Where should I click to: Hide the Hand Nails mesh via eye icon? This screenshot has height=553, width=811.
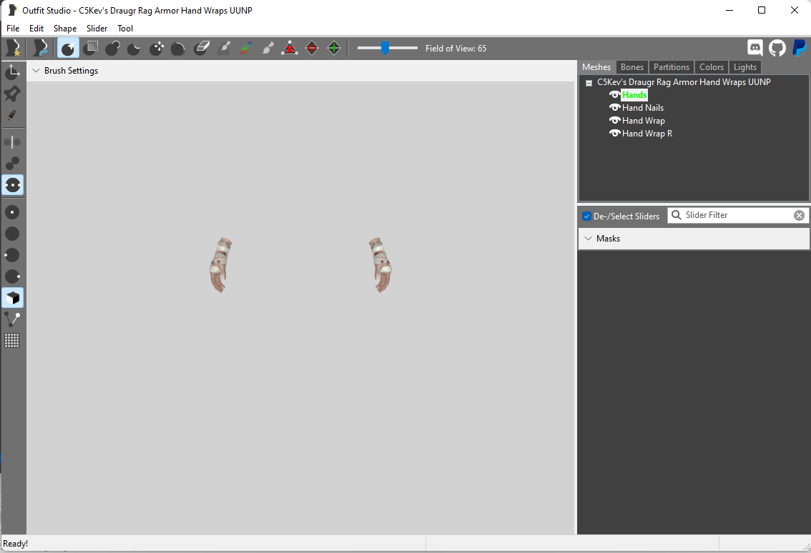coord(614,107)
